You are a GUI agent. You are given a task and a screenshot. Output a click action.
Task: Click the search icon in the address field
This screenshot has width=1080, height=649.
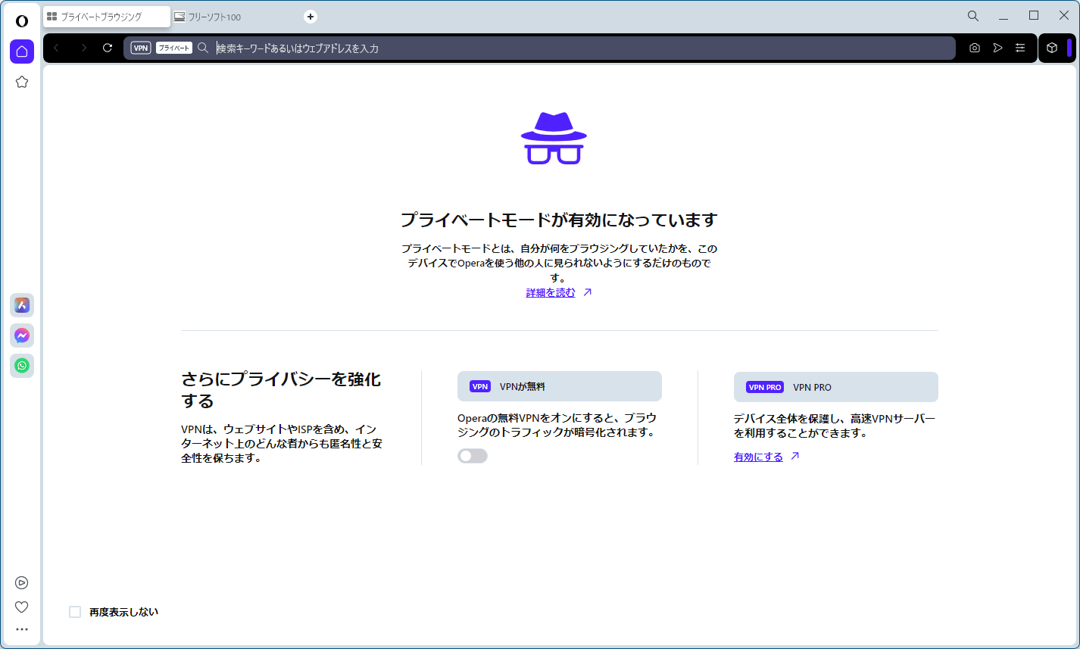click(203, 48)
